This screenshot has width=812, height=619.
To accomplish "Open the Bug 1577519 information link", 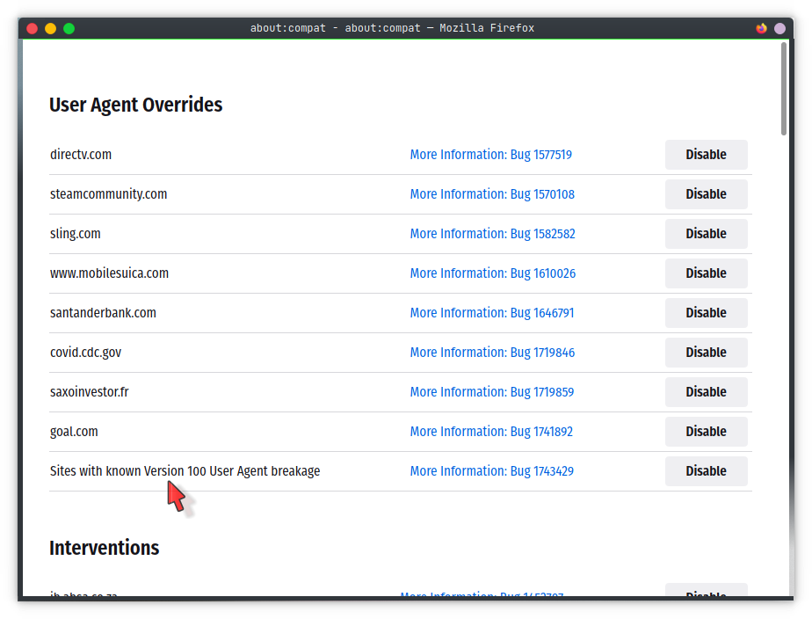I will pyautogui.click(x=490, y=155).
